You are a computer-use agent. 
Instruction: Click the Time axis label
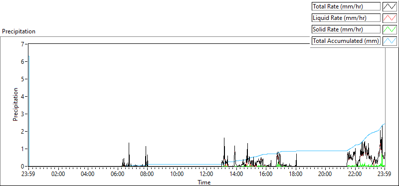(204, 182)
